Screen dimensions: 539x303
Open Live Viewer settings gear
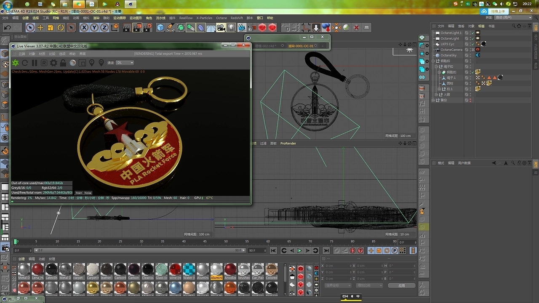click(53, 63)
